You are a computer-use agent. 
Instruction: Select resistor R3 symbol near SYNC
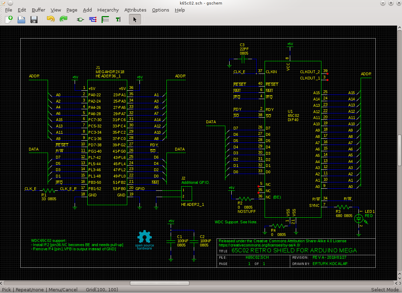343,207
